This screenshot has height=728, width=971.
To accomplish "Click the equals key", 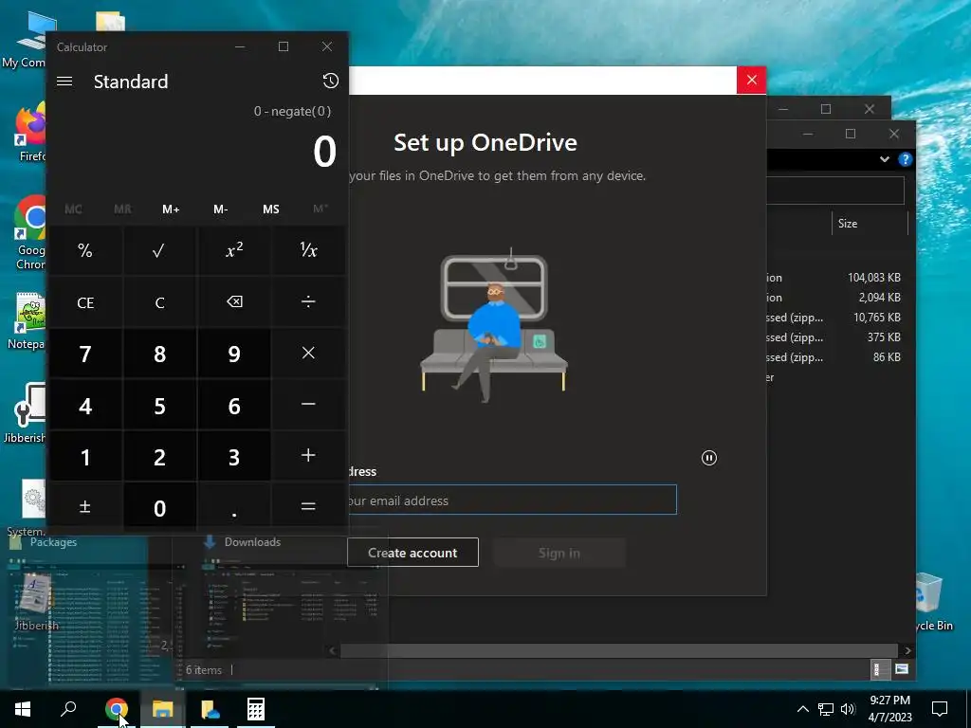I will pos(308,507).
